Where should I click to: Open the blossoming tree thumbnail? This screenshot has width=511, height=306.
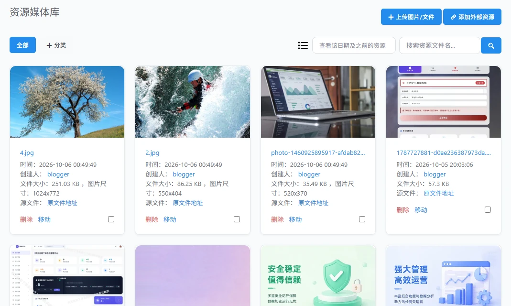67,102
